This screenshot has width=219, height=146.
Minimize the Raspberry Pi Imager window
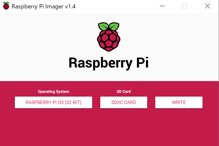tap(162, 6)
